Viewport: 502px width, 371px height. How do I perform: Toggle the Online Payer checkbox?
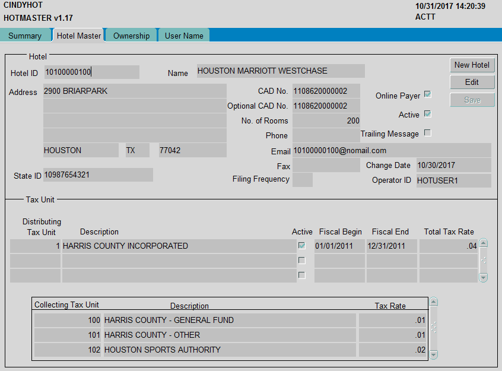[x=427, y=95]
